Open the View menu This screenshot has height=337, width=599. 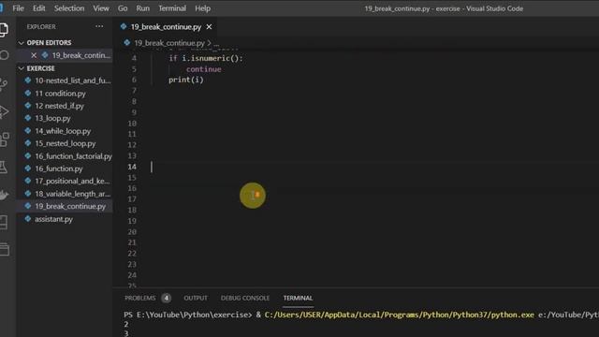(101, 8)
